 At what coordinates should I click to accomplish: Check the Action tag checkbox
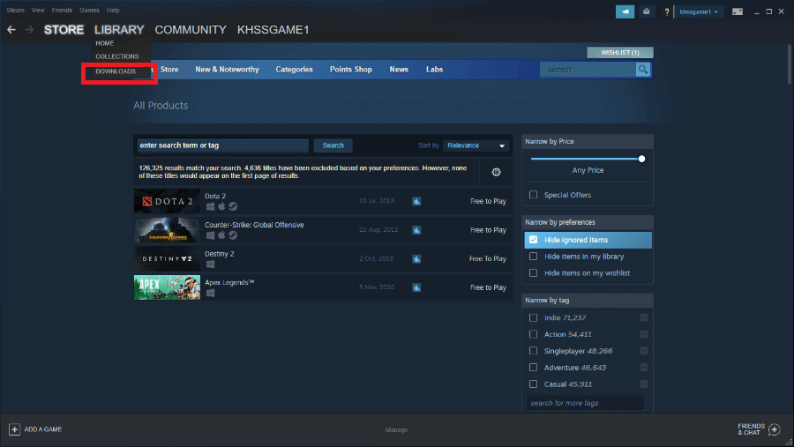[533, 335]
